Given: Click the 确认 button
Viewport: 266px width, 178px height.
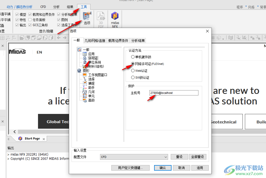Looking at the screenshot, I should click(163, 168).
